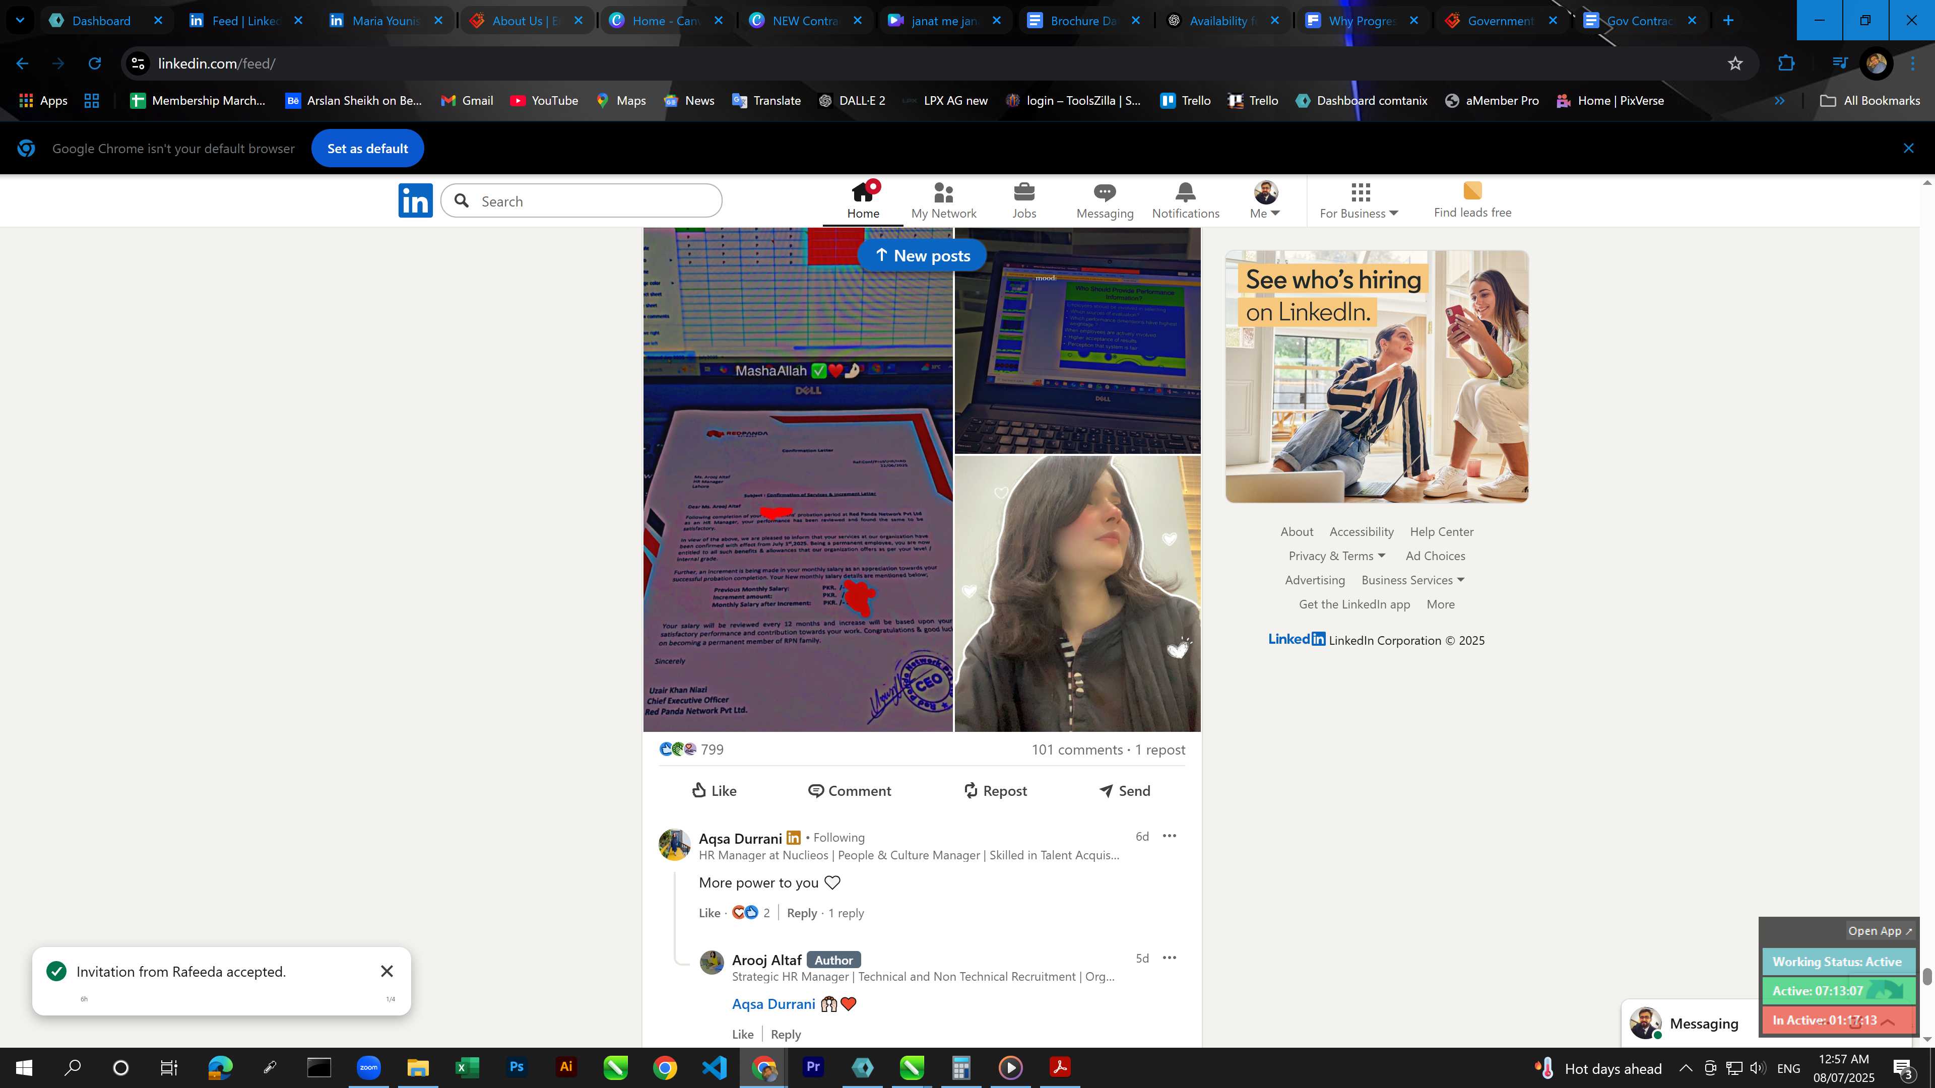
Task: Open Get the LinkedIn app link
Action: (1354, 604)
